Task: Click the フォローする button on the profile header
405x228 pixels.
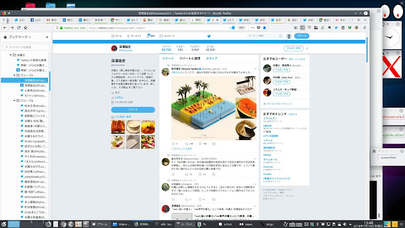Action: [x=294, y=48]
